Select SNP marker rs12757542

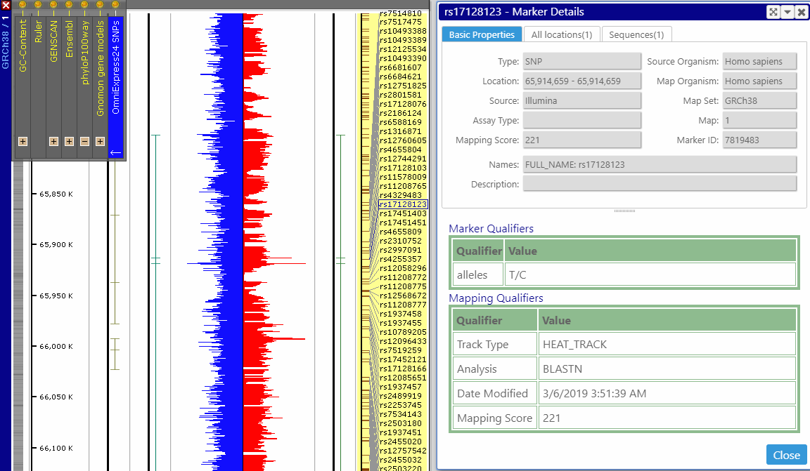403,451
